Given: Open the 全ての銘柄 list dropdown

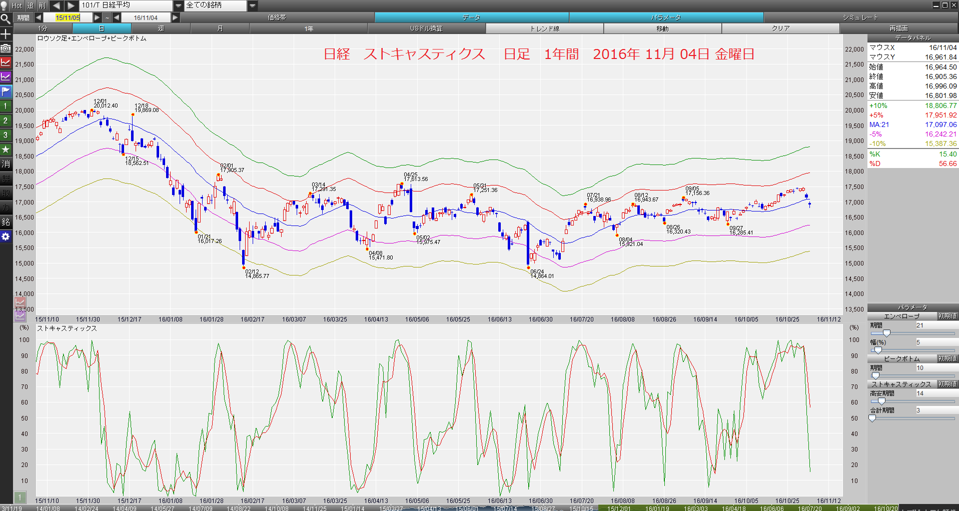Looking at the screenshot, I should [253, 5].
